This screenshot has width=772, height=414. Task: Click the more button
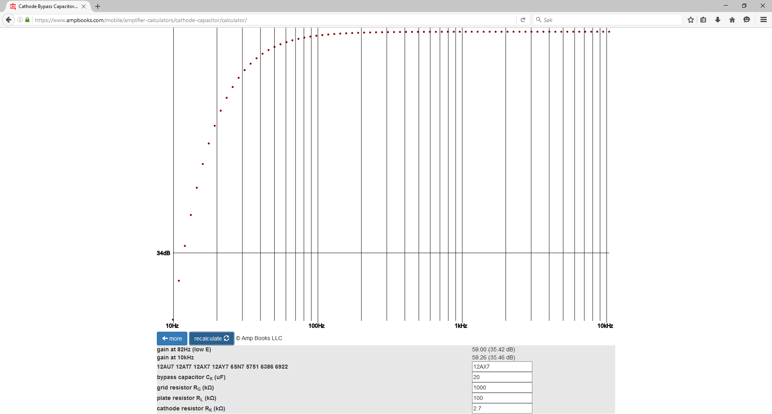(x=172, y=339)
